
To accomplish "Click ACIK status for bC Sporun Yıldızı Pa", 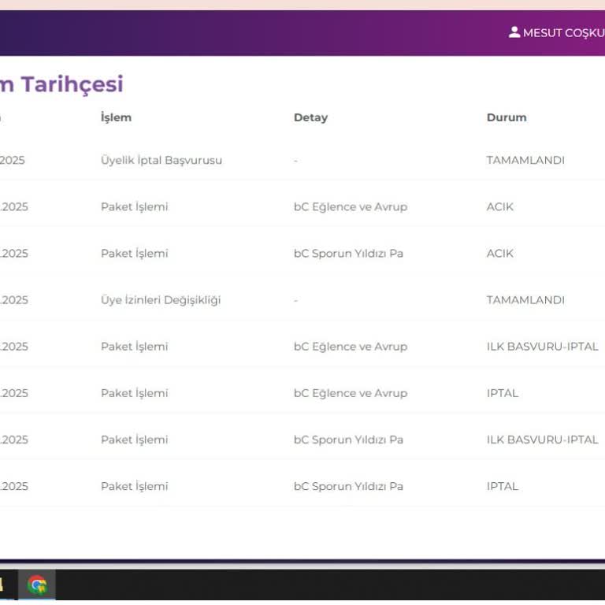I will tap(499, 254).
